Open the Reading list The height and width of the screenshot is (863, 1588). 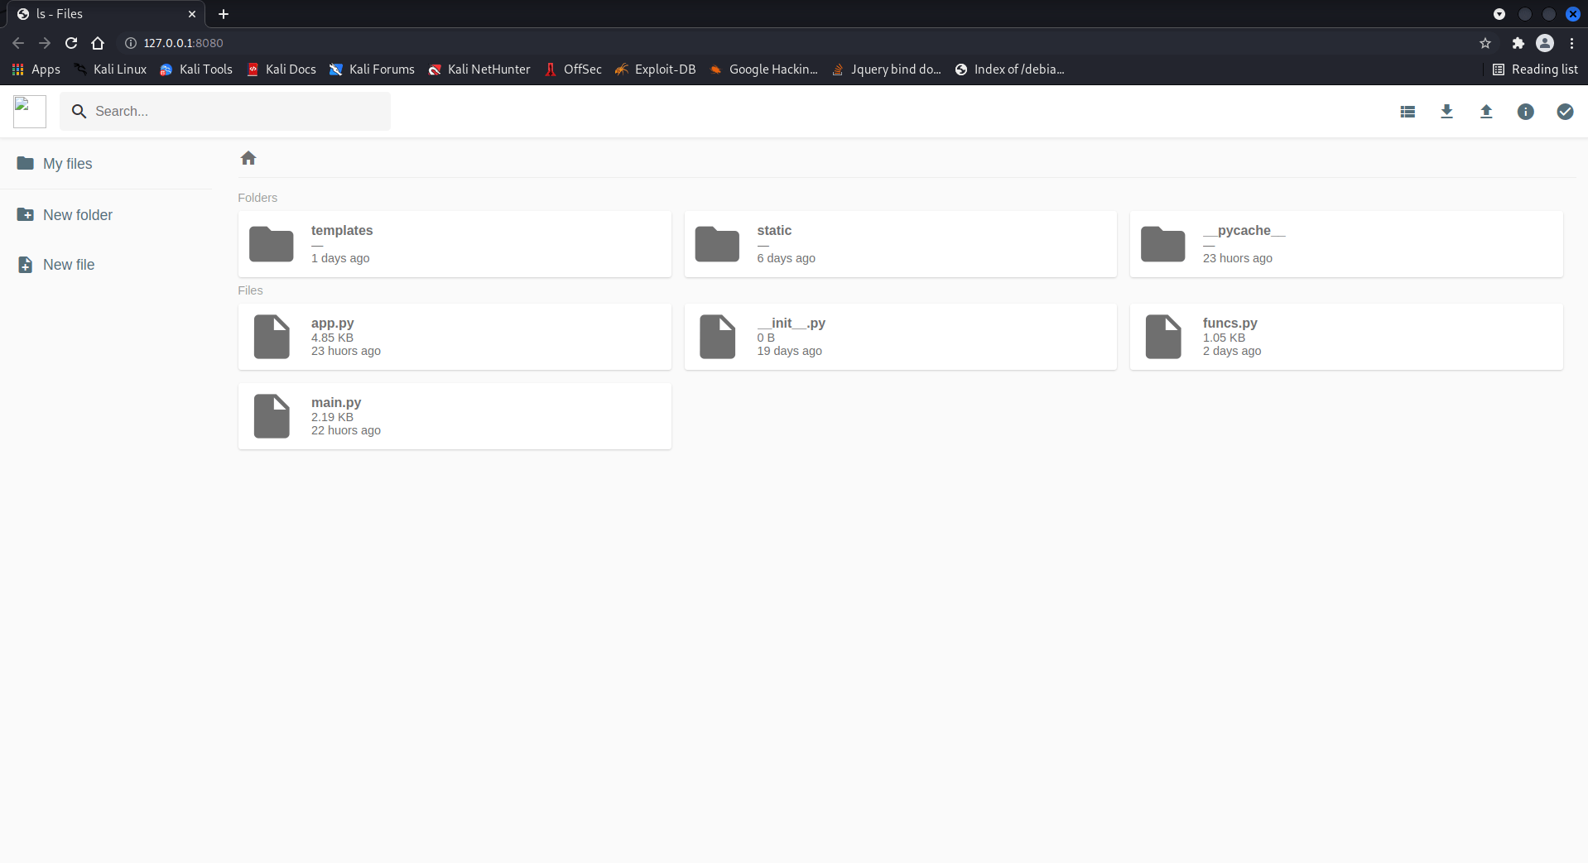[x=1537, y=70]
